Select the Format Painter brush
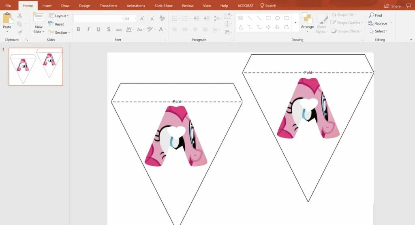The width and height of the screenshot is (415, 225). [x=20, y=32]
